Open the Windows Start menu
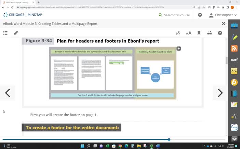 tap(82, 146)
